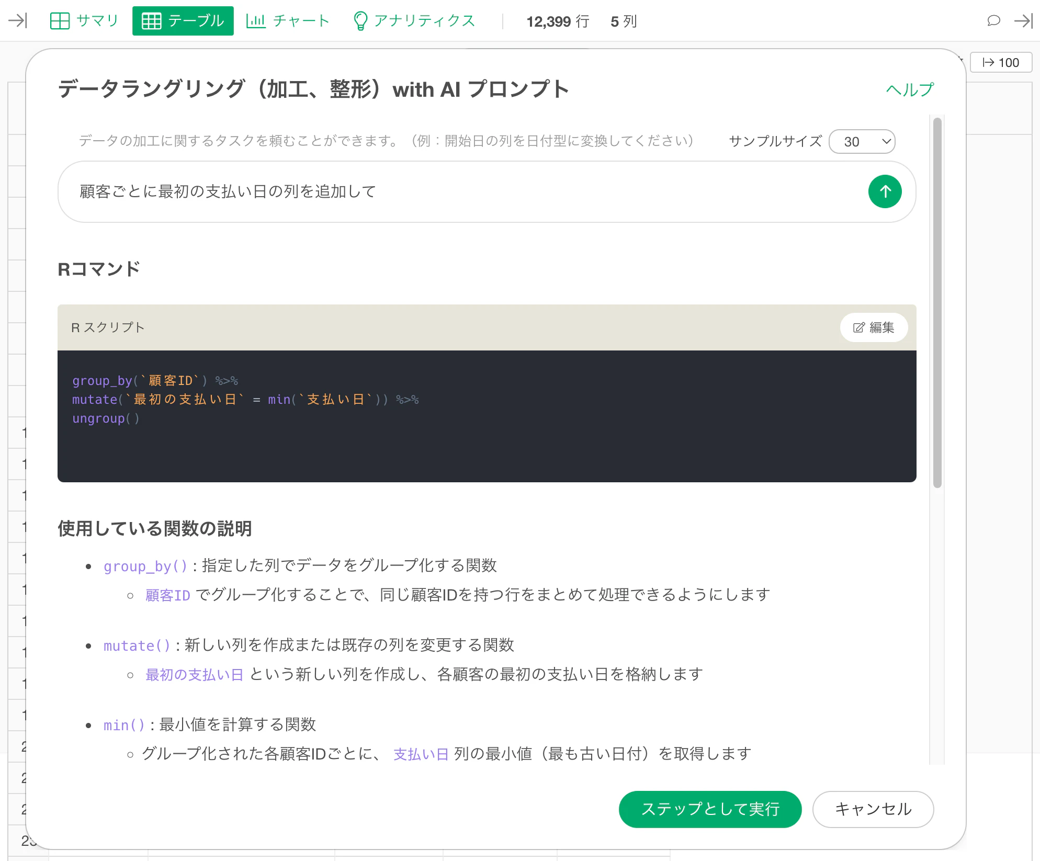Click the min() function name in the explanation
The height and width of the screenshot is (861, 1040).
point(124,725)
